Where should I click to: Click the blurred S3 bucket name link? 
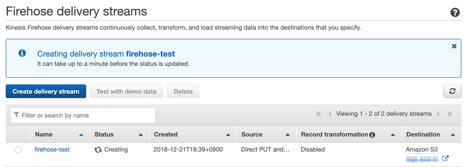[x=422, y=159]
